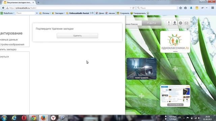
Task: Open the gear settings icon on page
Action: tap(181, 23)
